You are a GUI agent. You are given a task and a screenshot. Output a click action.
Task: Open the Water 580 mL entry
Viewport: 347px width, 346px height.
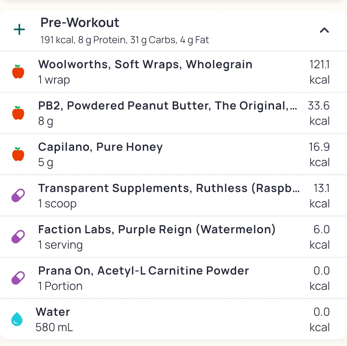(x=54, y=319)
